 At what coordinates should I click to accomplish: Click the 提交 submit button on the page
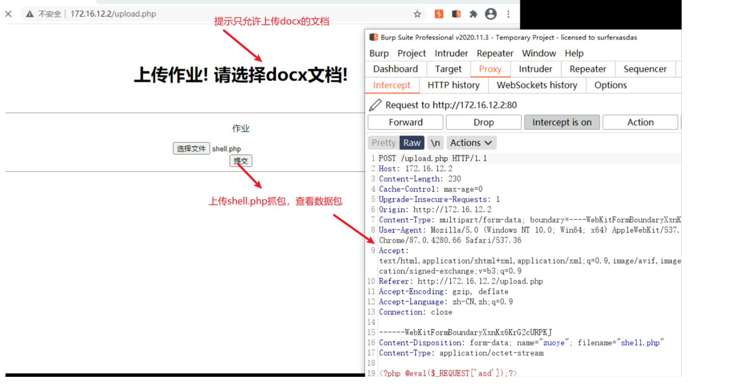(x=240, y=161)
